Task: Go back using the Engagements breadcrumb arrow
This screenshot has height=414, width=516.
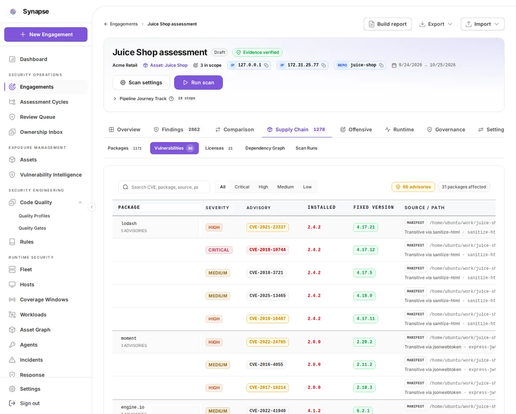Action: (x=106, y=24)
